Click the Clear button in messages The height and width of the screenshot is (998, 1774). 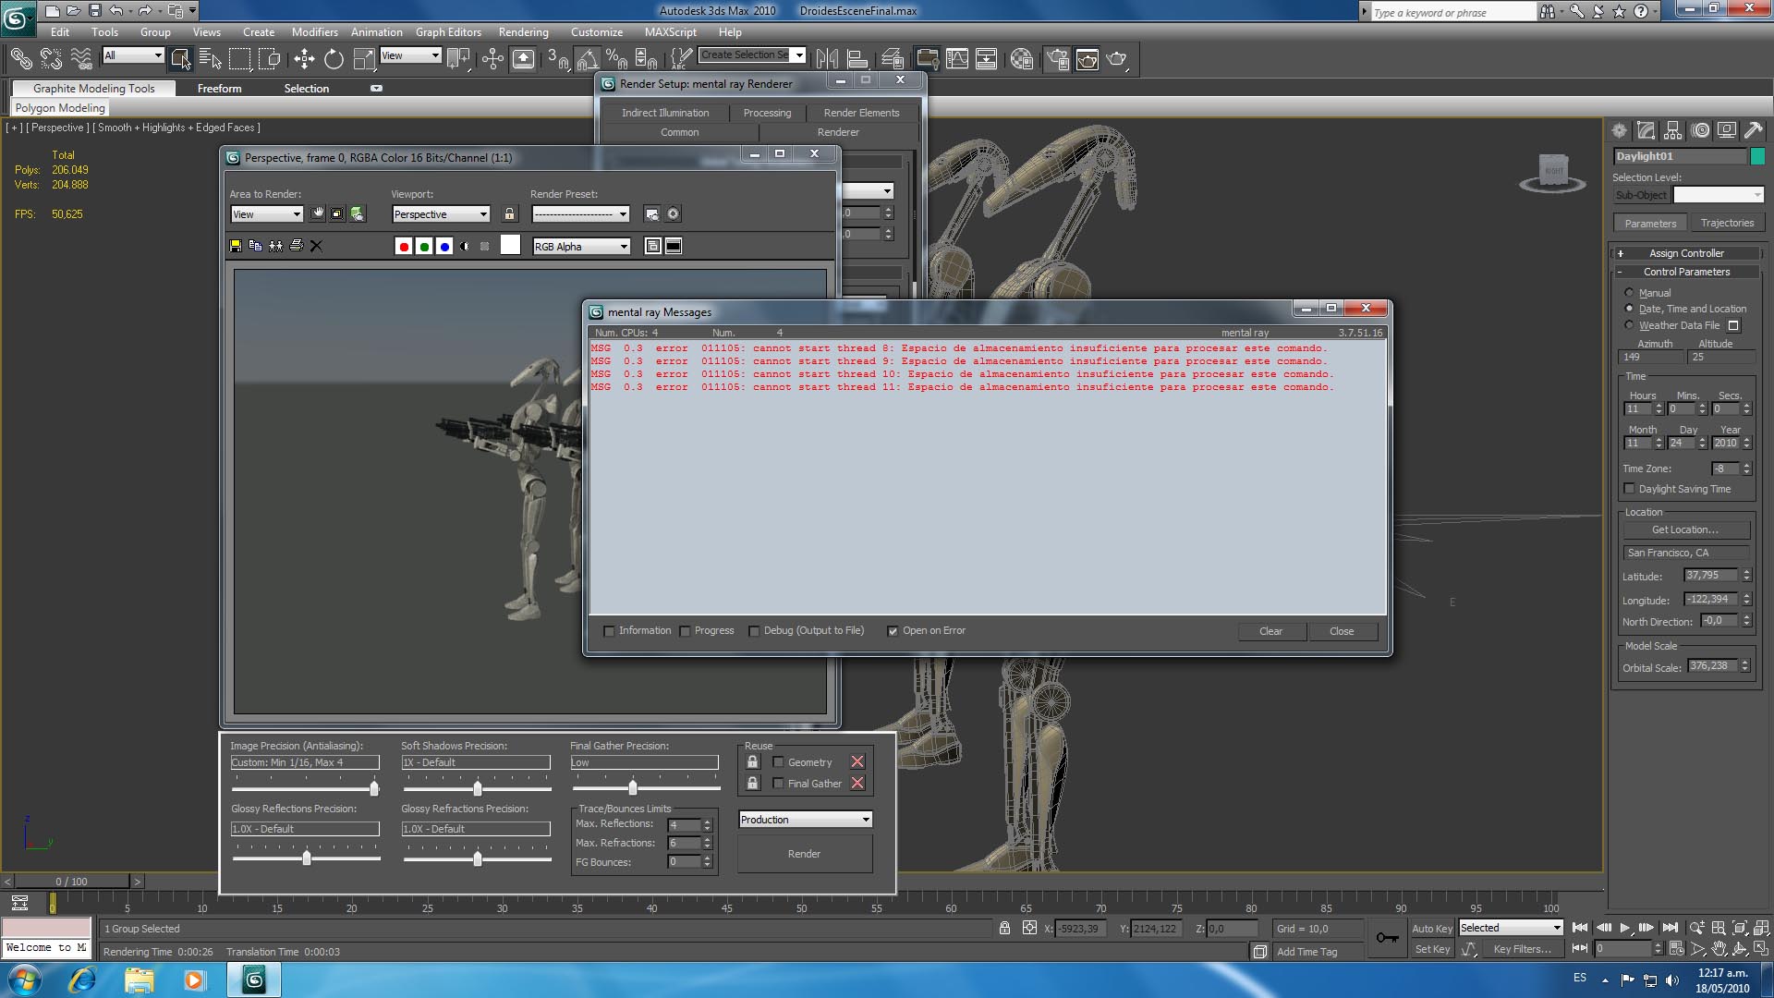1270,631
